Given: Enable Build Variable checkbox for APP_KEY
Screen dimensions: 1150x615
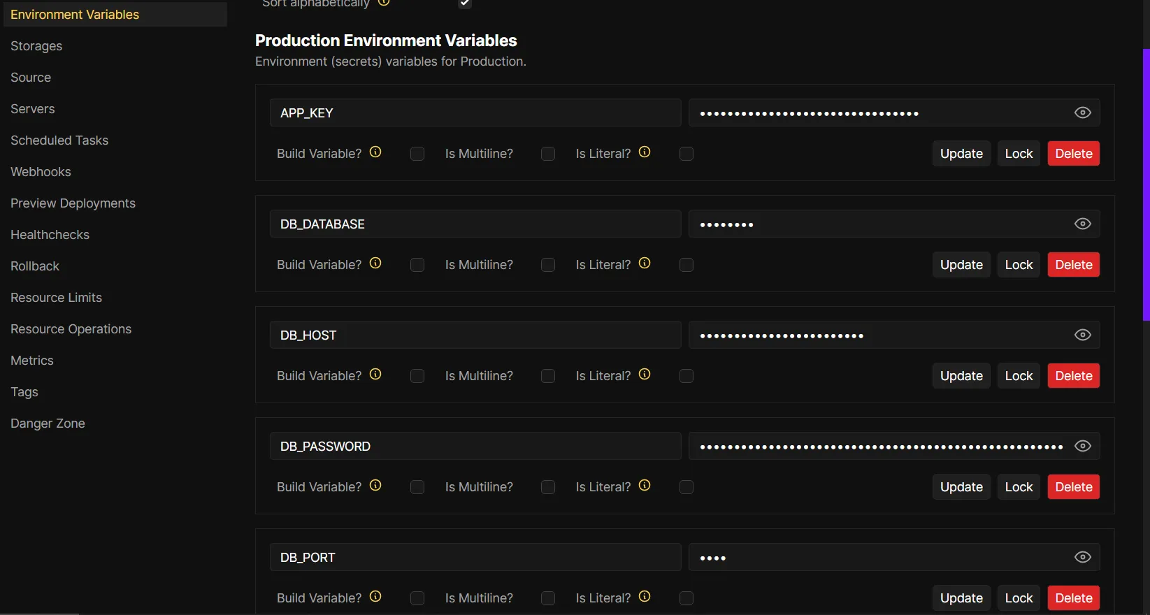Looking at the screenshot, I should click(x=417, y=154).
